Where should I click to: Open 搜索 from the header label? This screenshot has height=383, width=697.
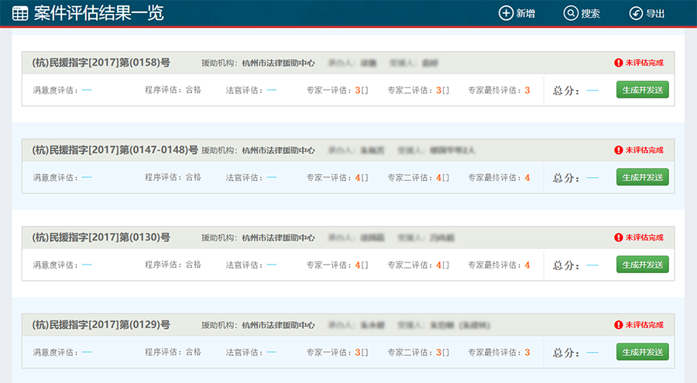point(590,14)
